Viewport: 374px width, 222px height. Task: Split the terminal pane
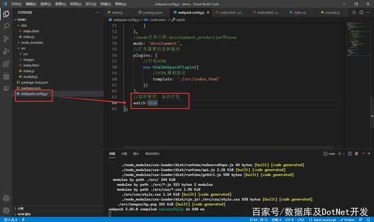(x=350, y=154)
